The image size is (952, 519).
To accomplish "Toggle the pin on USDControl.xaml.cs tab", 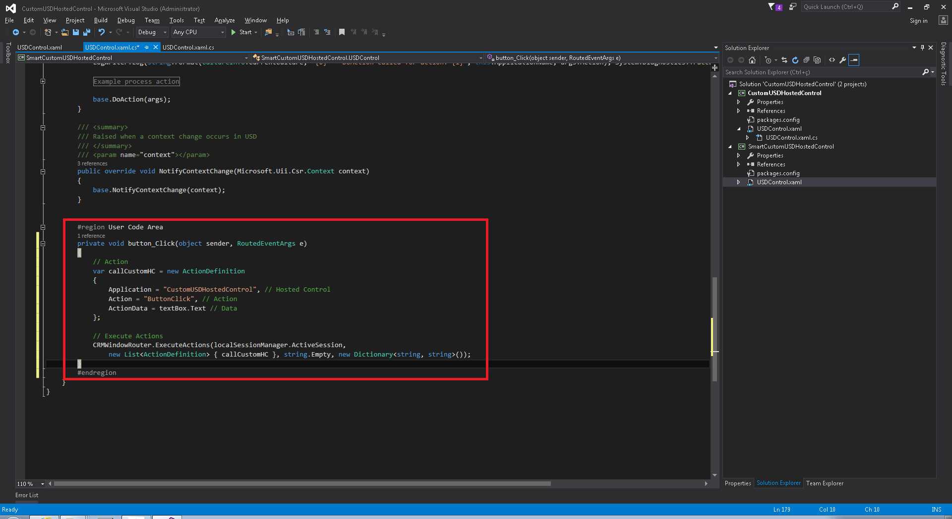I will coord(147,48).
